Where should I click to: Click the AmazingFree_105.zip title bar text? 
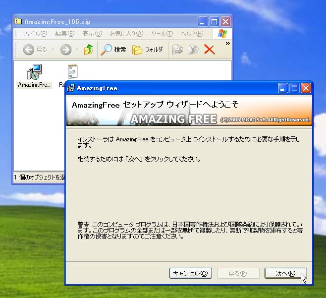coord(57,22)
